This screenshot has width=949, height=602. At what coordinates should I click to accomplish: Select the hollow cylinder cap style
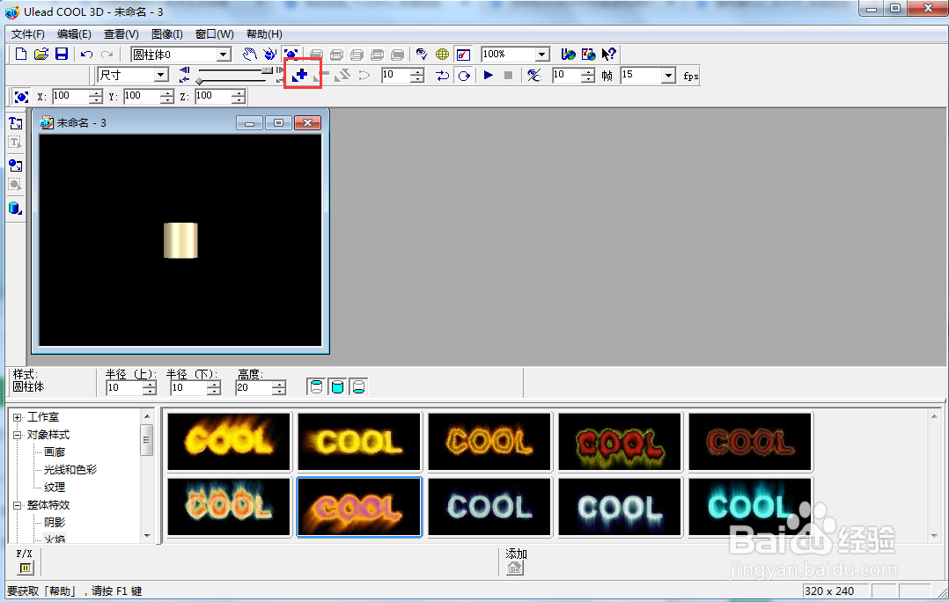point(316,386)
